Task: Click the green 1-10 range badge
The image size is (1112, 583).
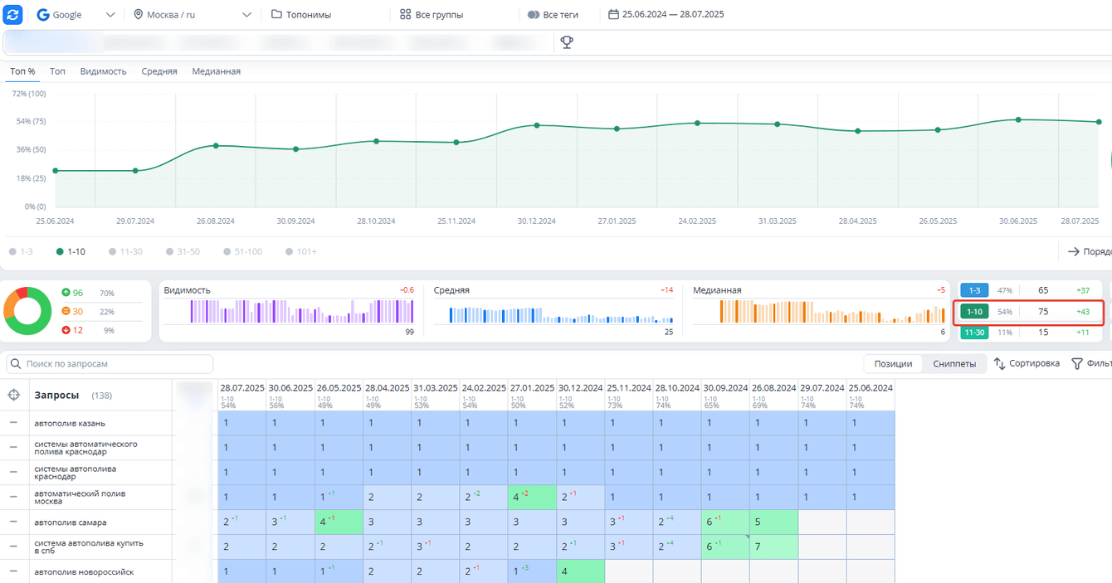Action: click(974, 312)
